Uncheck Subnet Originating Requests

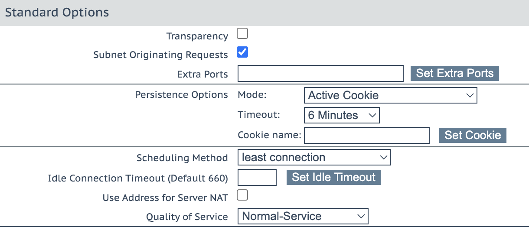pos(242,52)
